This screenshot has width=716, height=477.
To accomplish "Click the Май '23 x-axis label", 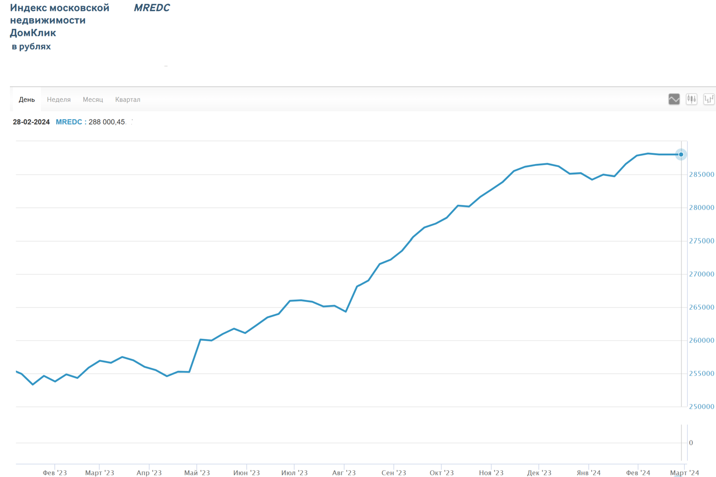I will pyautogui.click(x=197, y=473).
